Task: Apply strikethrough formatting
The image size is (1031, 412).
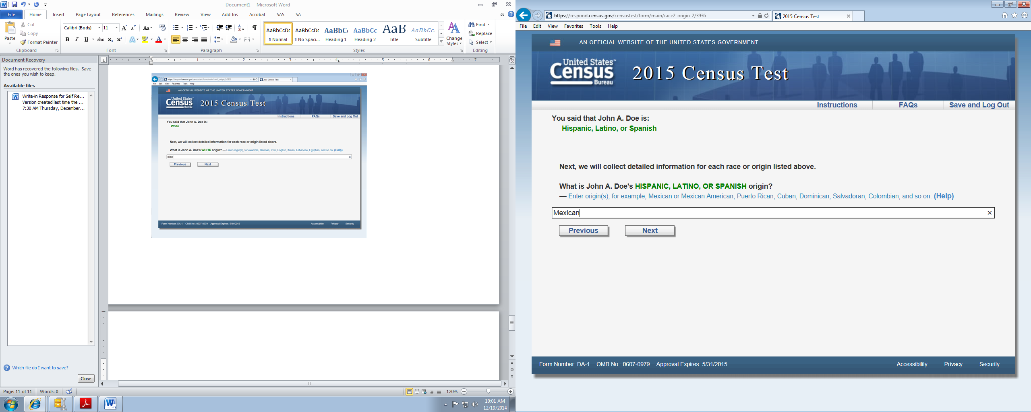Action: [101, 39]
